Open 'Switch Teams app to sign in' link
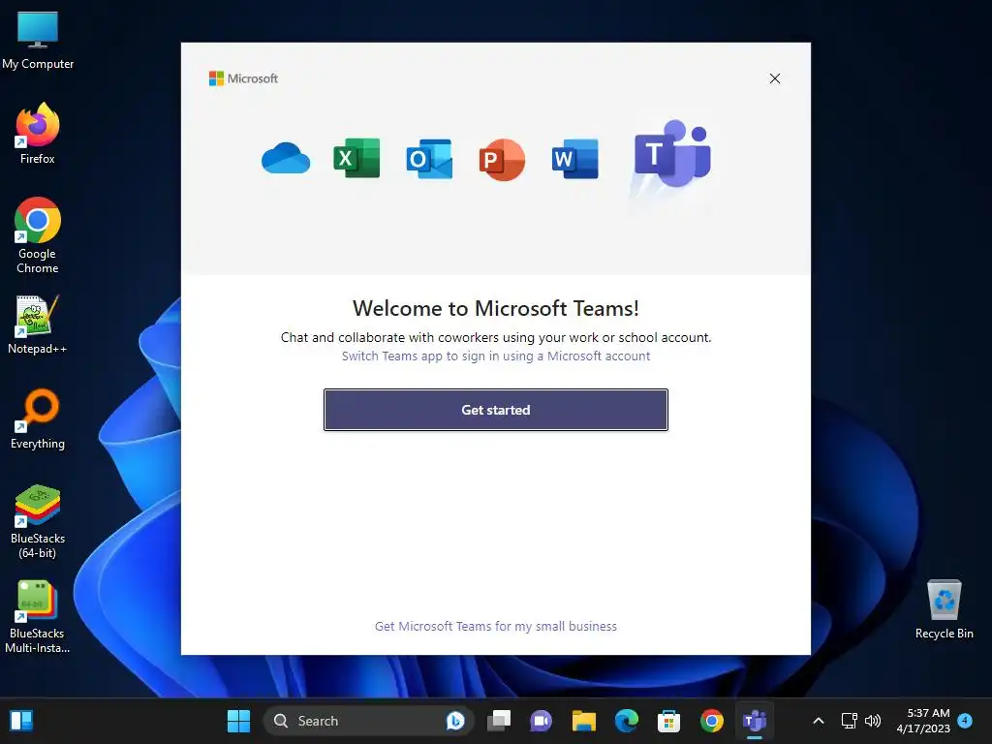 [x=495, y=356]
